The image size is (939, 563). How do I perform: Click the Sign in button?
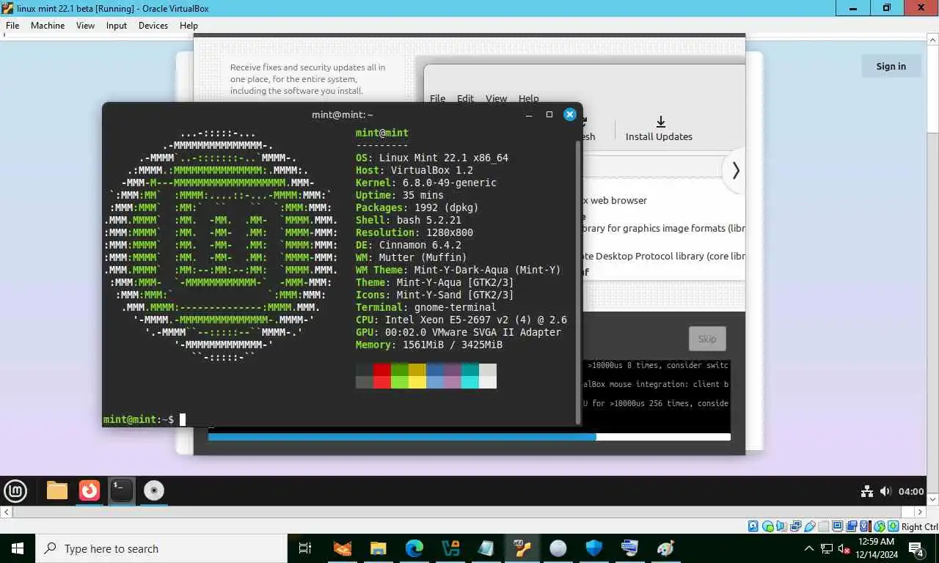point(891,66)
